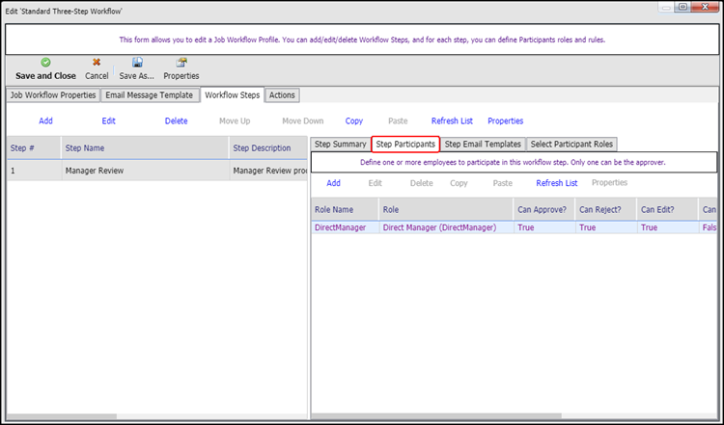Click Edit in workflow steps toolbar

tap(108, 121)
